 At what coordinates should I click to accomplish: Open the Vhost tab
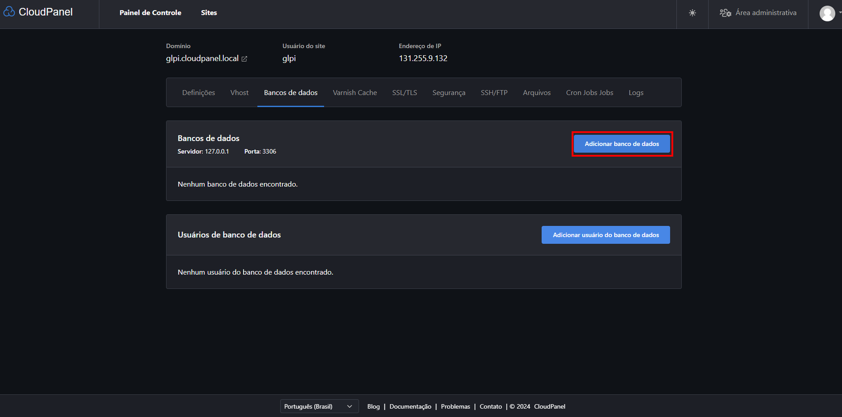click(x=239, y=93)
